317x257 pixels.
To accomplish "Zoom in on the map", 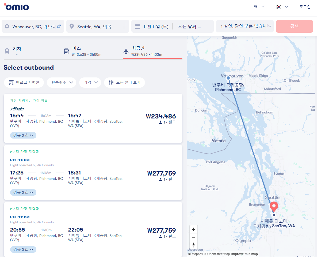I will pyautogui.click(x=193, y=229).
